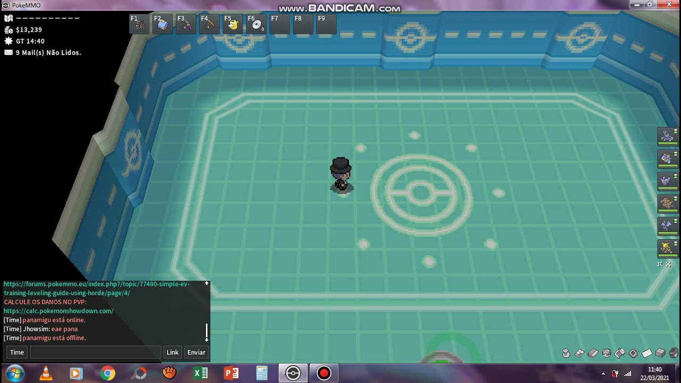681x383 pixels.
Task: Open the first bottom-right menu icon (trophy-like)
Action: [566, 353]
